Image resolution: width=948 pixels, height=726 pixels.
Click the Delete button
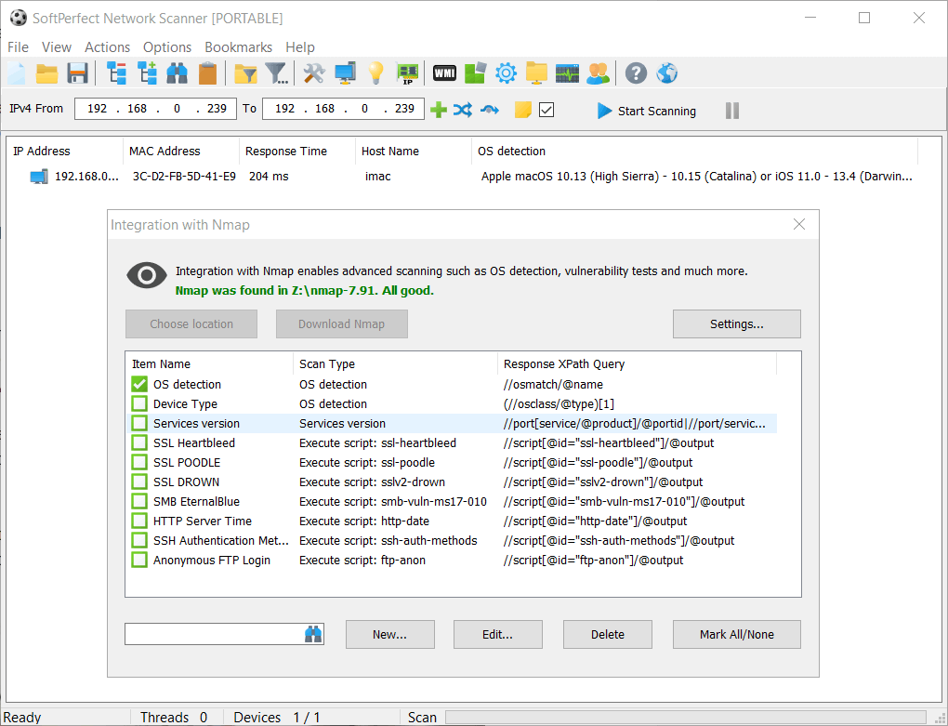pos(608,634)
